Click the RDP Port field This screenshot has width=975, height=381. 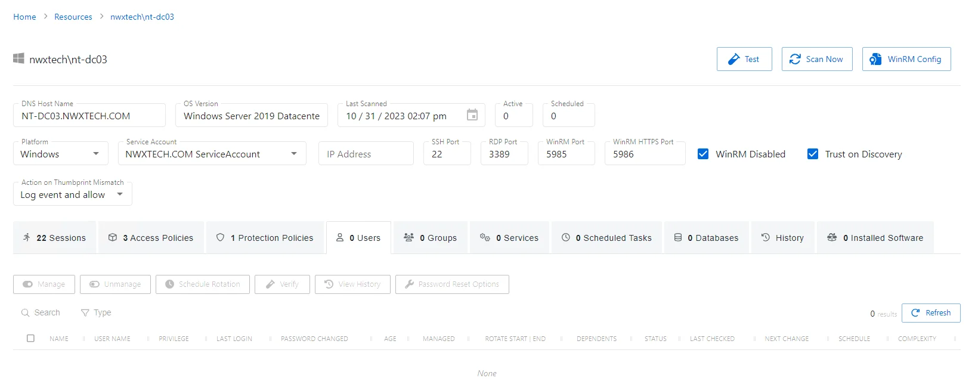coord(504,154)
